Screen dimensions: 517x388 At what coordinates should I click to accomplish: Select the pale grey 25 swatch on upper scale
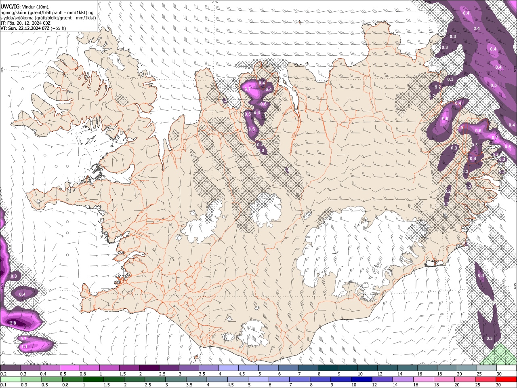pyautogui.click(x=486, y=368)
